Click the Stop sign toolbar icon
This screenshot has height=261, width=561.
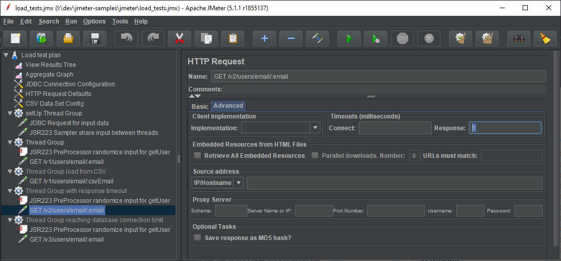click(x=402, y=38)
